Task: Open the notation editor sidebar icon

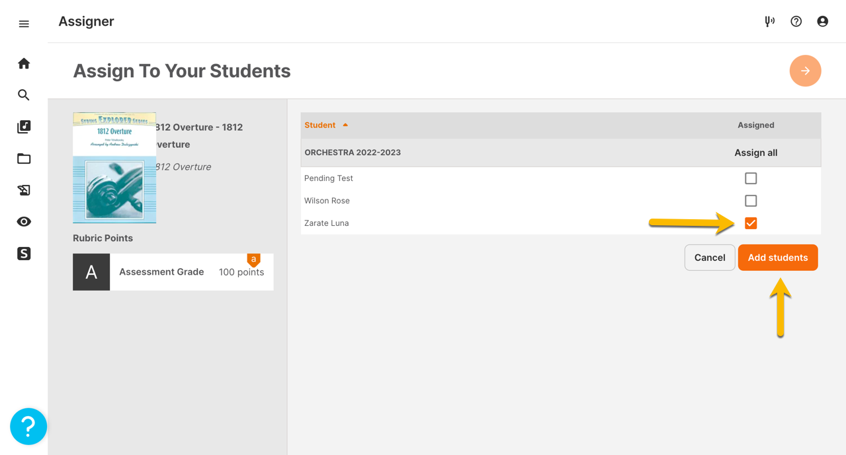Action: tap(24, 190)
